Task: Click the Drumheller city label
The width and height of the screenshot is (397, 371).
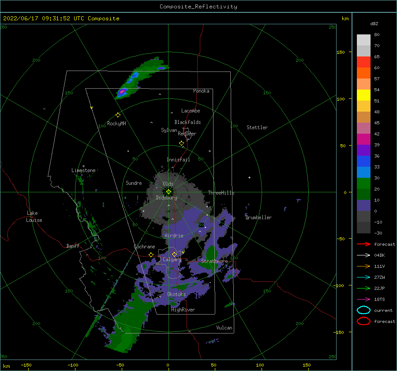Action: [258, 217]
